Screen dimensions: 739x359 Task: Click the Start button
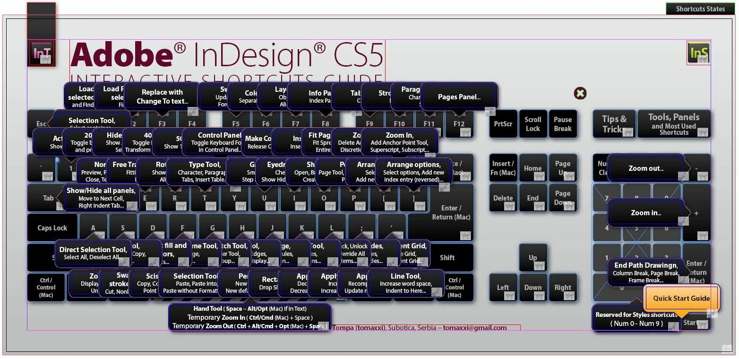tap(695, 323)
